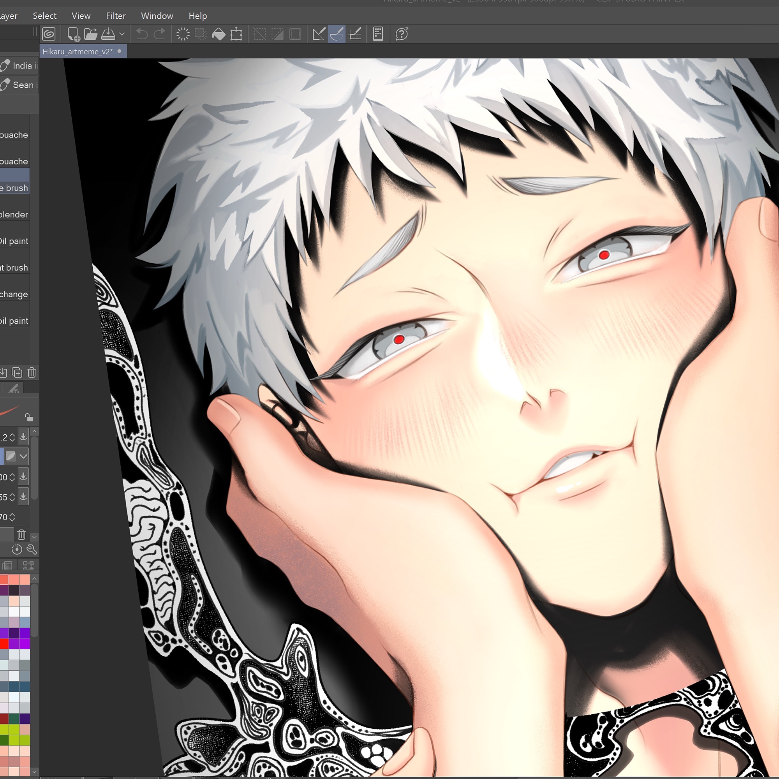Open the Filter menu

tap(116, 16)
